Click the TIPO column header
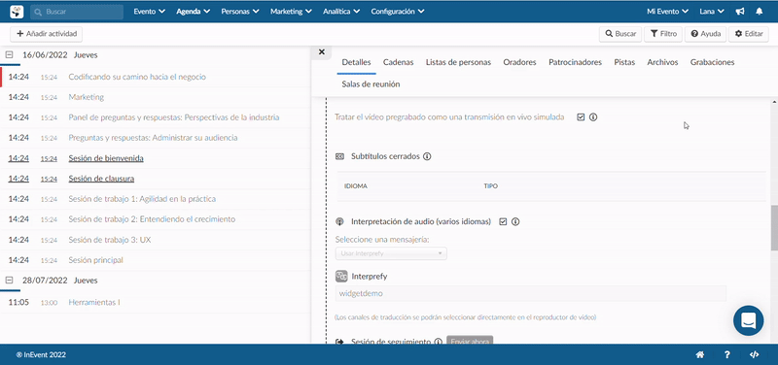 [491, 186]
